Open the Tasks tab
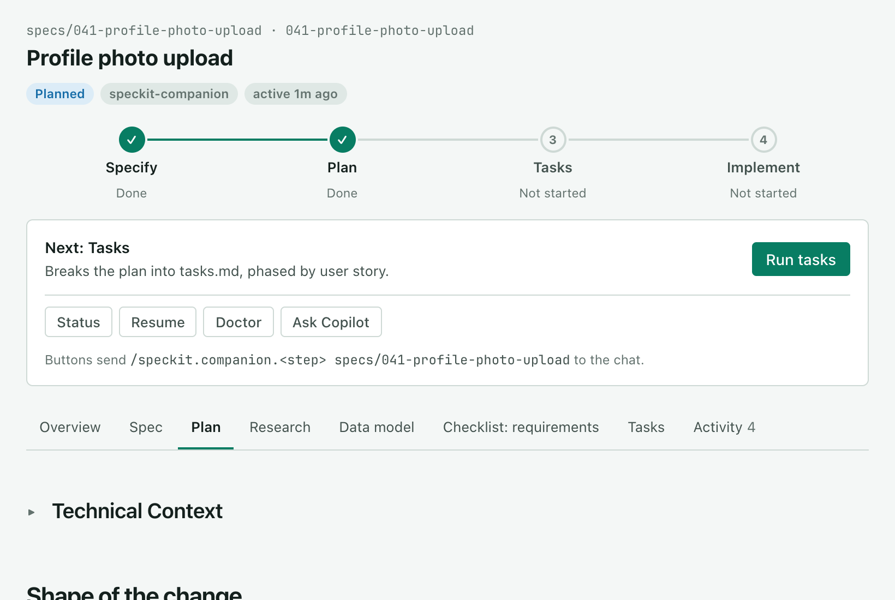Screen dimensions: 895x600 [646, 427]
